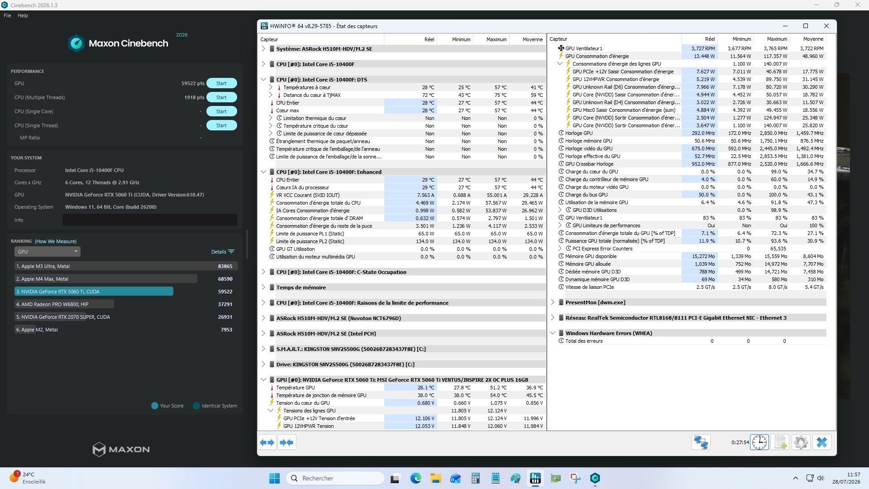Expand the Système: ASRock H510M-HDV/M.2 SE node
The image size is (869, 489).
[263, 48]
